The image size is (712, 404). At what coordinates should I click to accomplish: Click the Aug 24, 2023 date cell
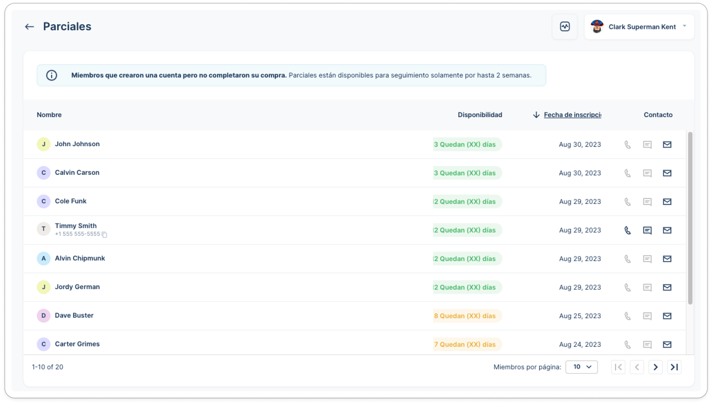coord(580,345)
